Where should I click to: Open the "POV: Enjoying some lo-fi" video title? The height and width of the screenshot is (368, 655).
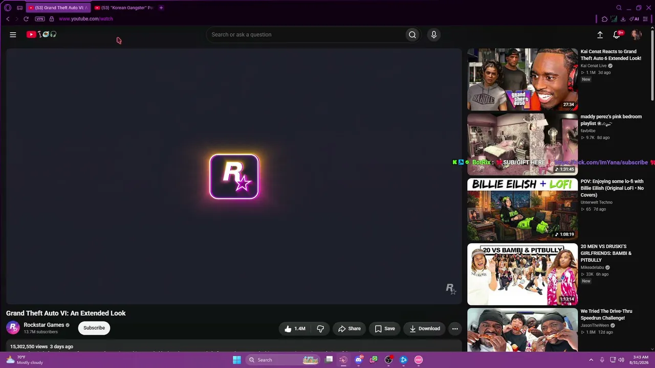(612, 188)
